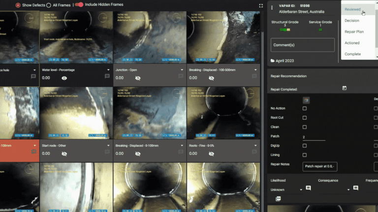
Task: Open comment on Breaking - Displaced - 100-500mm frame
Action: pyautogui.click(x=254, y=76)
